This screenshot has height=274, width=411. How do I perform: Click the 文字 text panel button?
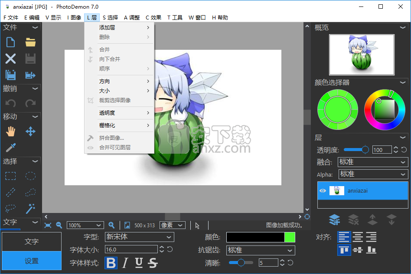click(x=32, y=241)
